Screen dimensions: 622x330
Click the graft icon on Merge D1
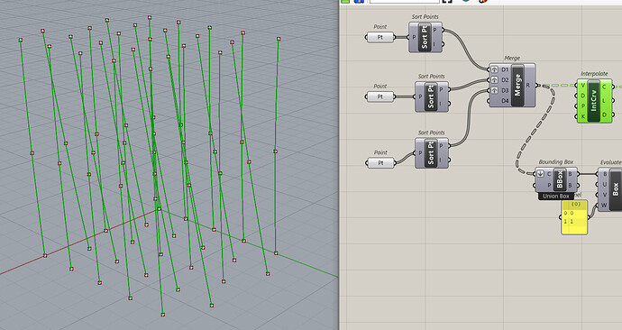[494, 69]
